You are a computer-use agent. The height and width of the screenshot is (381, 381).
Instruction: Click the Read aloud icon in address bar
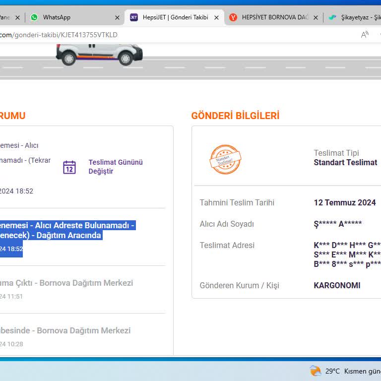(x=365, y=35)
